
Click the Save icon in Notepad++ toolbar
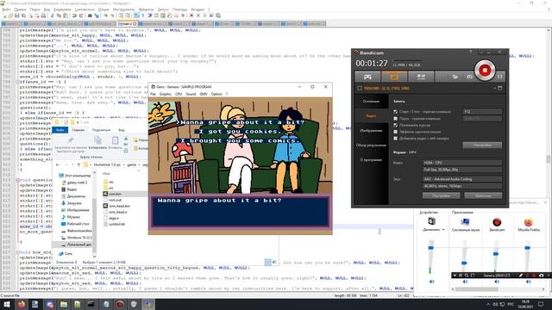17,15
